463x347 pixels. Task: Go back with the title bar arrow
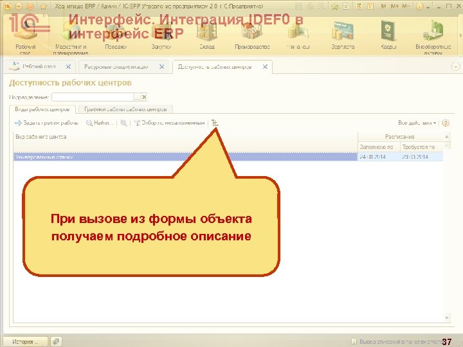tap(19, 6)
